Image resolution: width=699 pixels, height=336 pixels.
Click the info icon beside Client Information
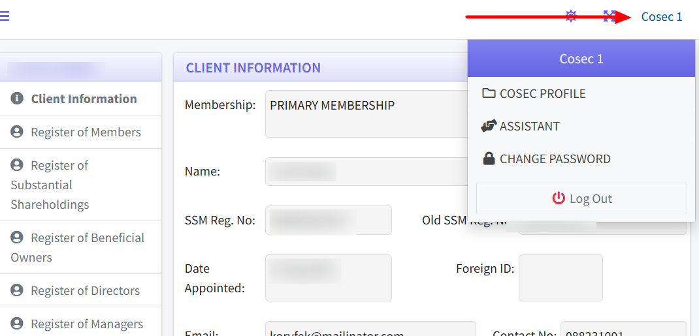(17, 99)
